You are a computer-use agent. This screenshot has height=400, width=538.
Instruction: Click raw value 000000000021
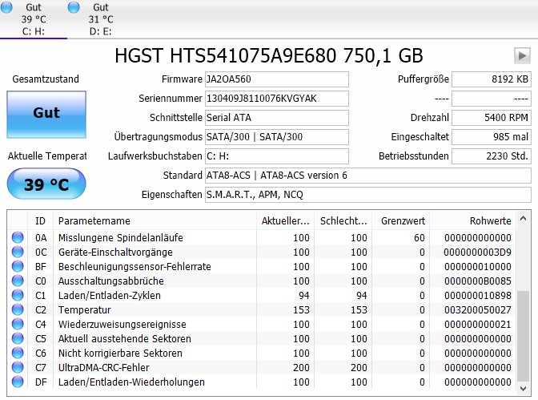click(478, 325)
